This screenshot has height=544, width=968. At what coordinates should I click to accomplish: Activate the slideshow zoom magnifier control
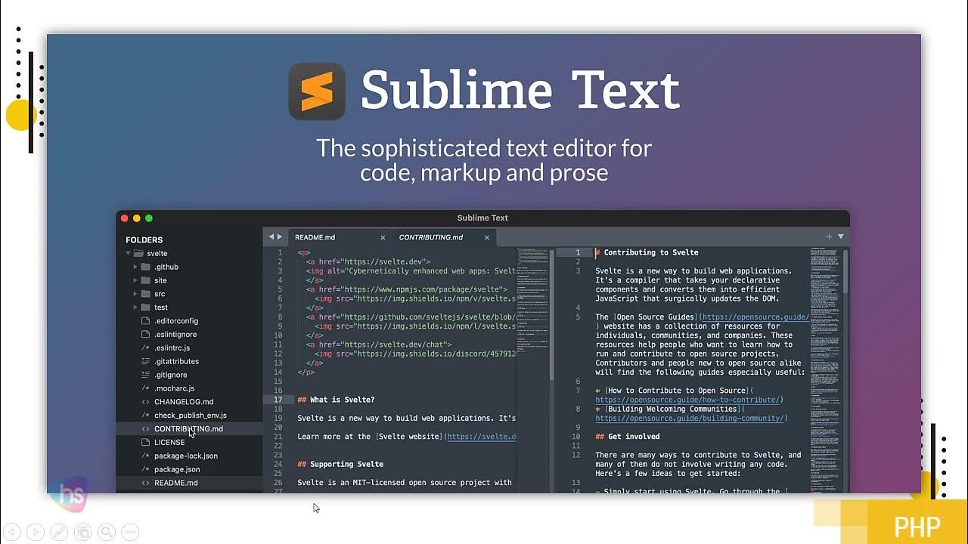coord(107,532)
